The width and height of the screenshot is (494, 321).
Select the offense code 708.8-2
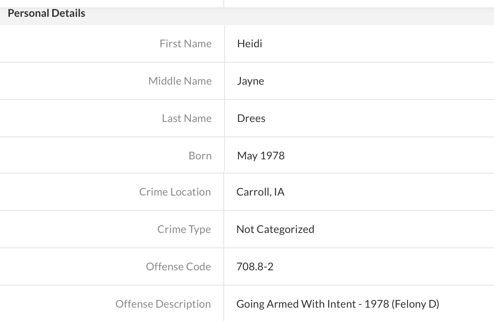point(255,266)
